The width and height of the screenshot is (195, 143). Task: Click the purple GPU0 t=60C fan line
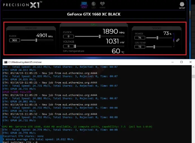17,92
